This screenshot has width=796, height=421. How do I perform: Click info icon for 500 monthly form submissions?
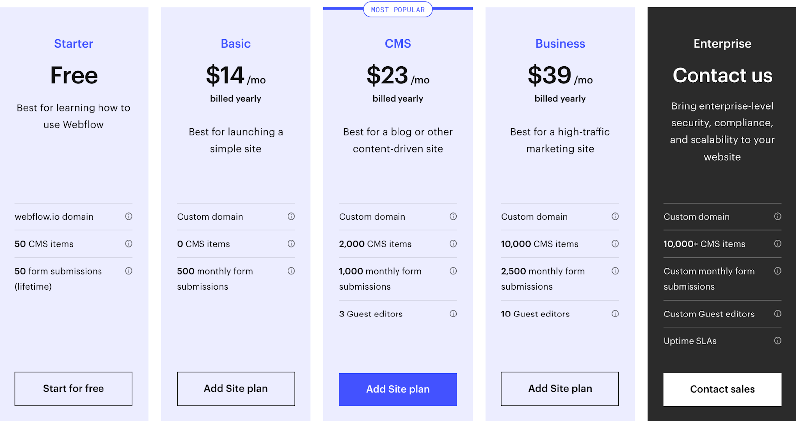(291, 271)
